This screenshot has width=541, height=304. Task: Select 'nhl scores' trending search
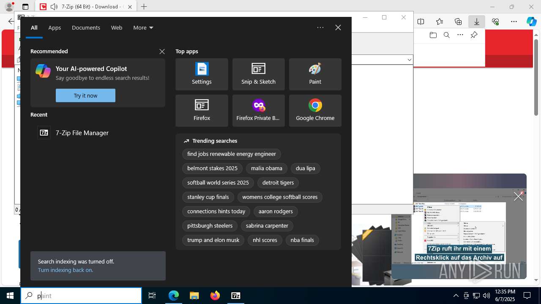(265, 240)
